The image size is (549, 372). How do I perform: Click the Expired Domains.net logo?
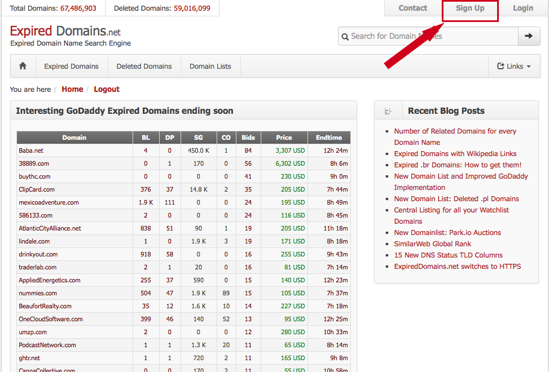pyautogui.click(x=65, y=31)
